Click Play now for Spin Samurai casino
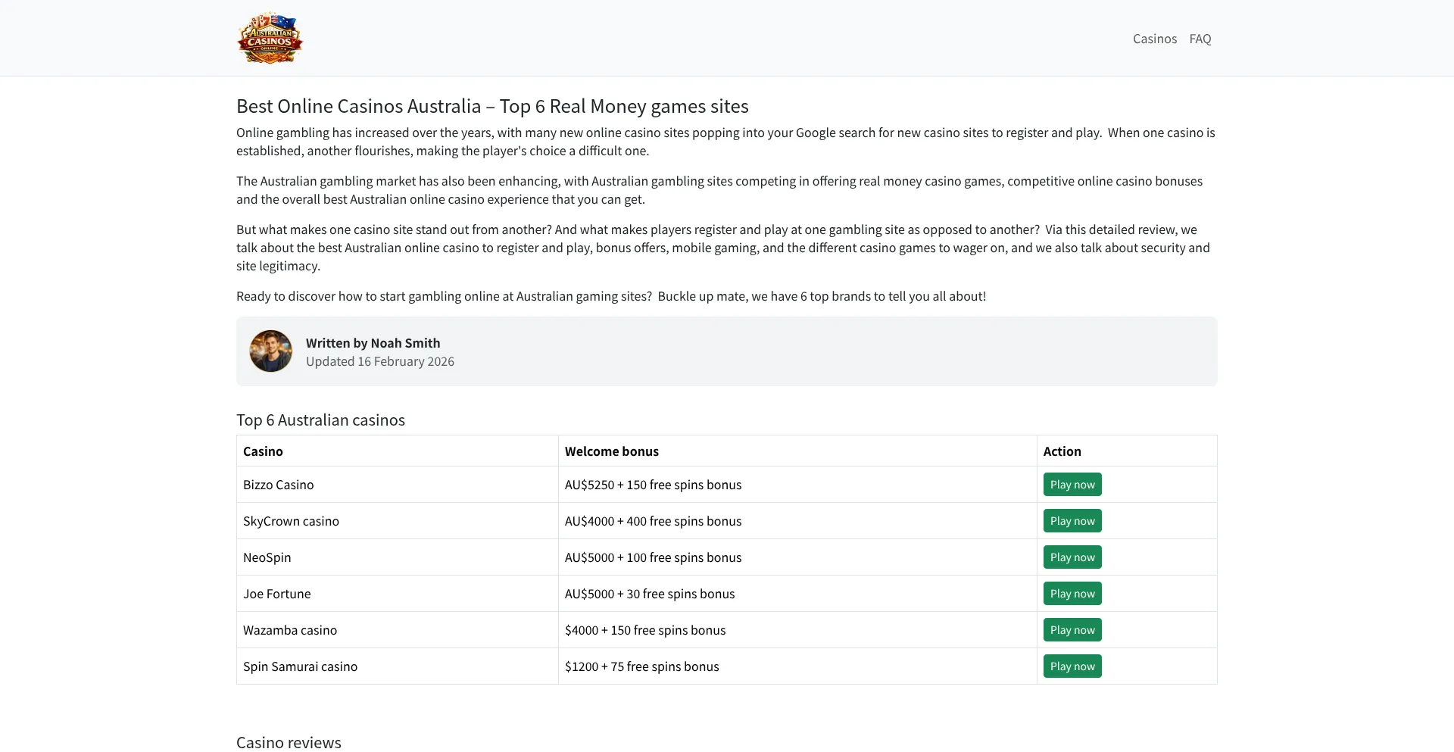Image resolution: width=1454 pixels, height=752 pixels. pos(1072,666)
